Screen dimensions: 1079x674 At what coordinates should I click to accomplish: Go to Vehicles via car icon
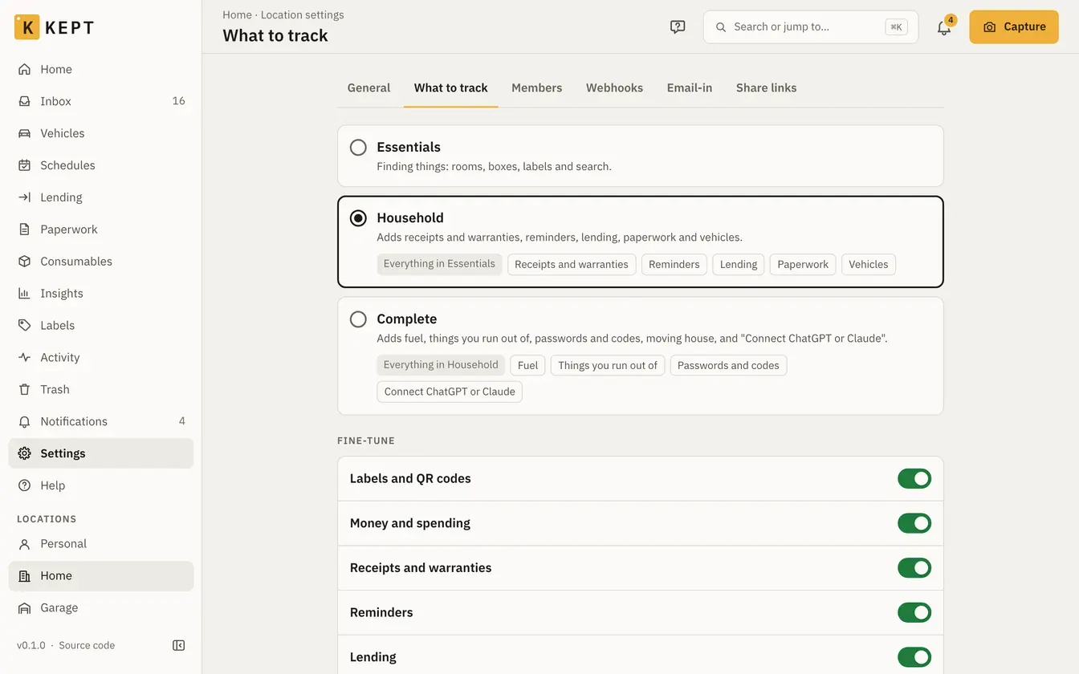pos(25,133)
